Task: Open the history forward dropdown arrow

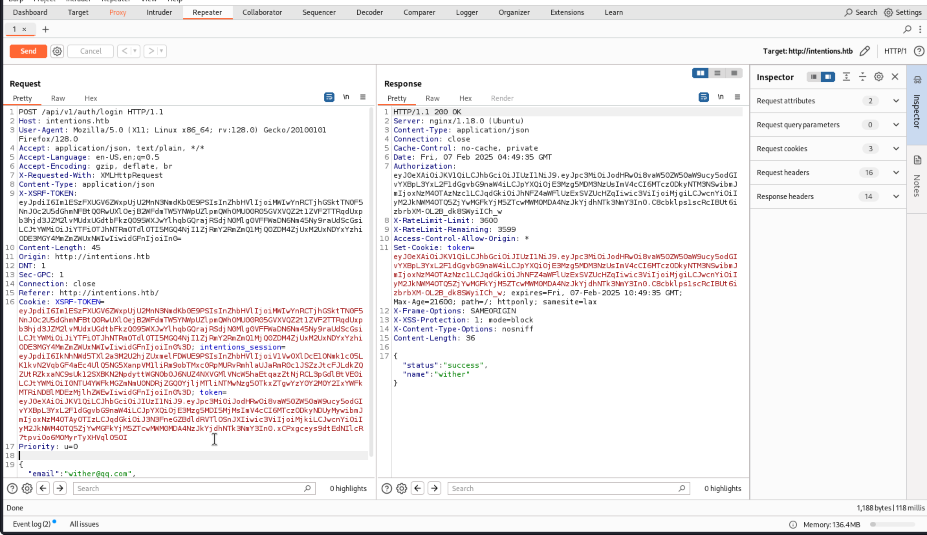Action: pos(161,51)
